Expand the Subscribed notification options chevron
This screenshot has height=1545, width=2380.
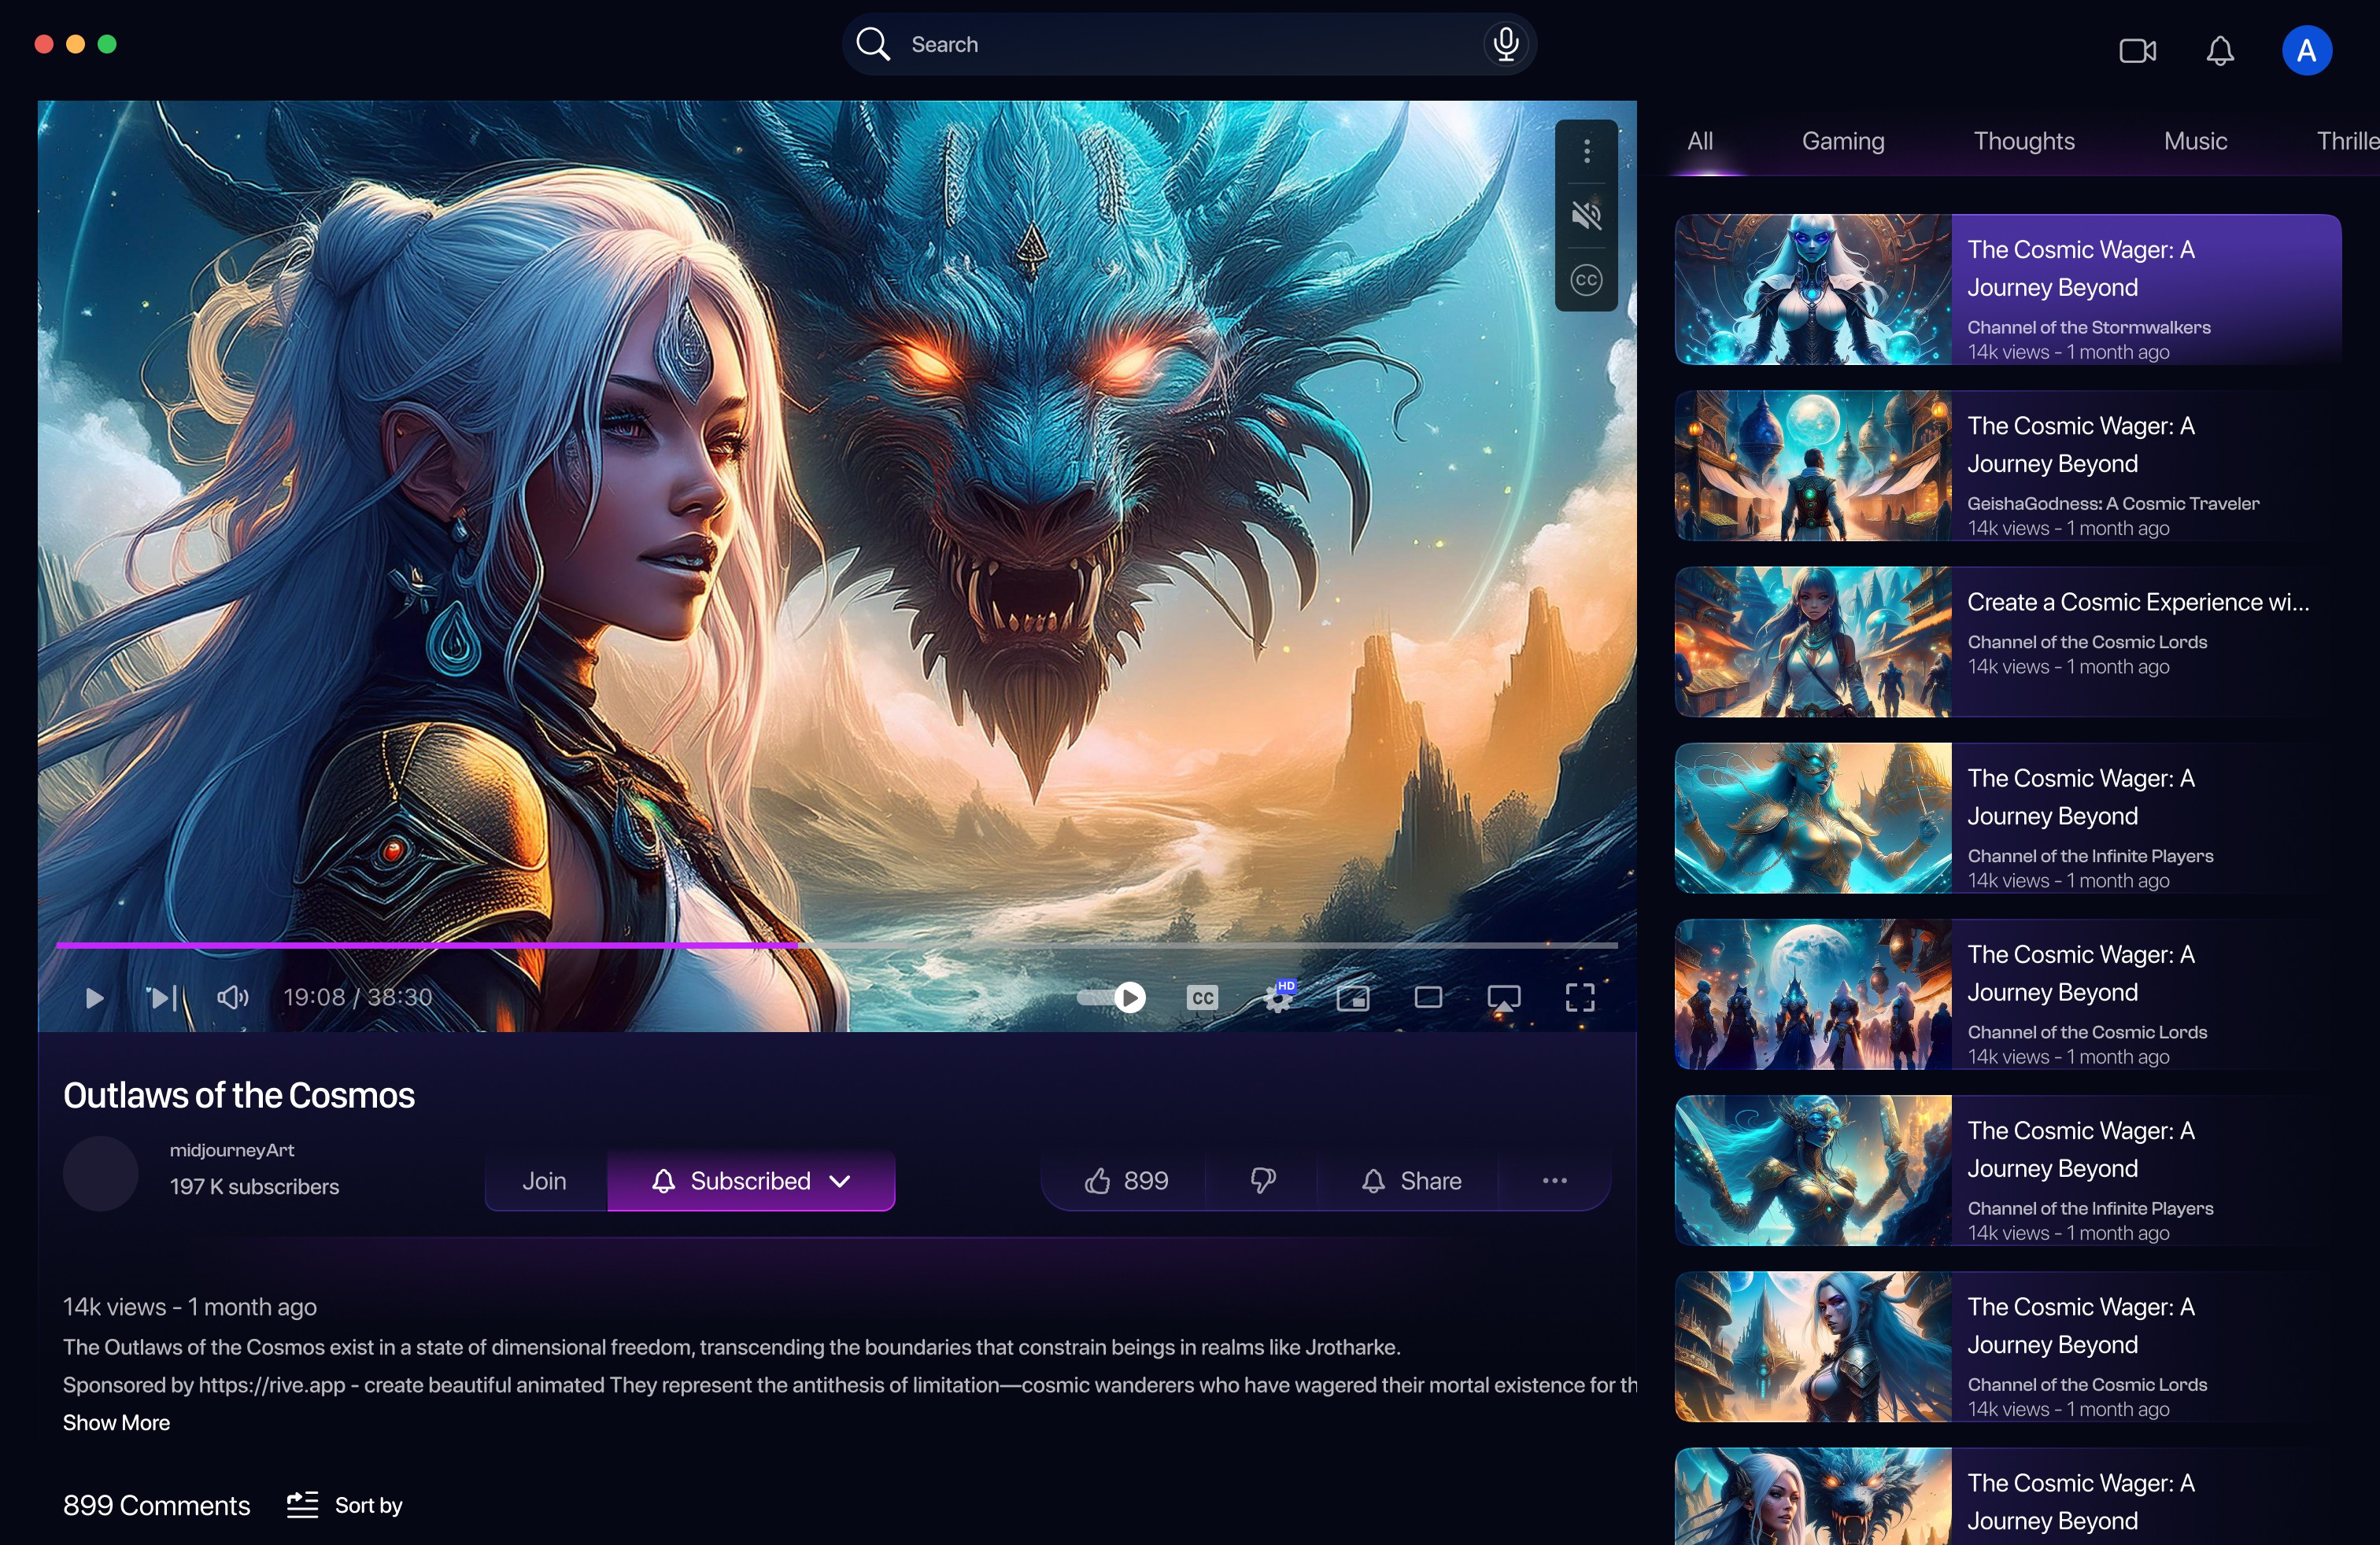[x=840, y=1180]
